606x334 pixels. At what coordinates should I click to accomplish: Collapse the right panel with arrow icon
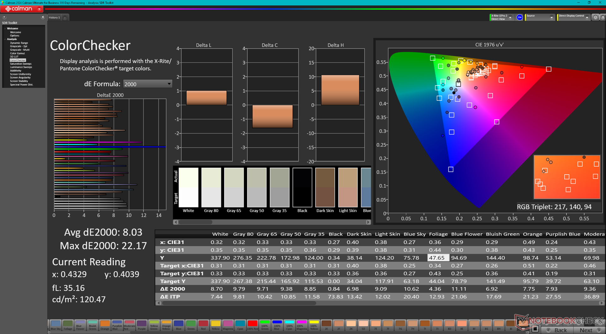(x=602, y=17)
